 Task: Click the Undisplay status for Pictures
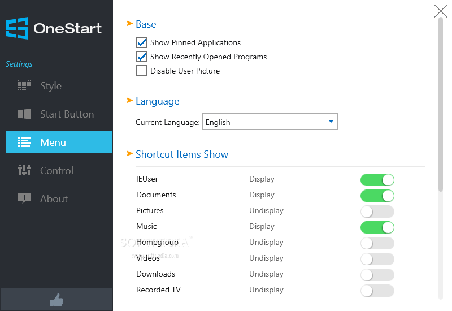coord(266,211)
